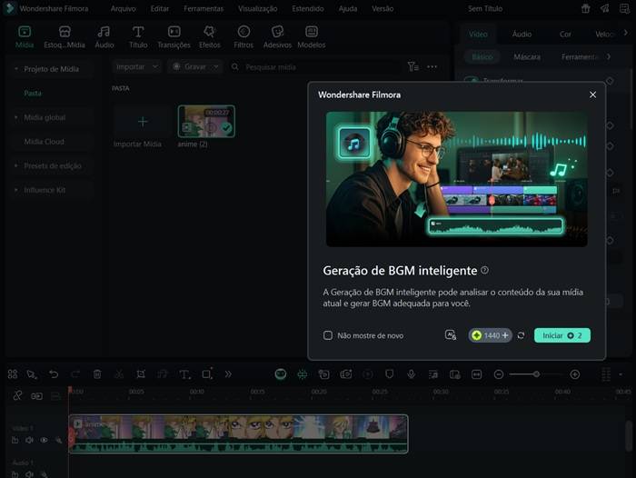The image size is (636, 478).
Task: Expand the Importar dropdown arrow
Action: tap(155, 66)
